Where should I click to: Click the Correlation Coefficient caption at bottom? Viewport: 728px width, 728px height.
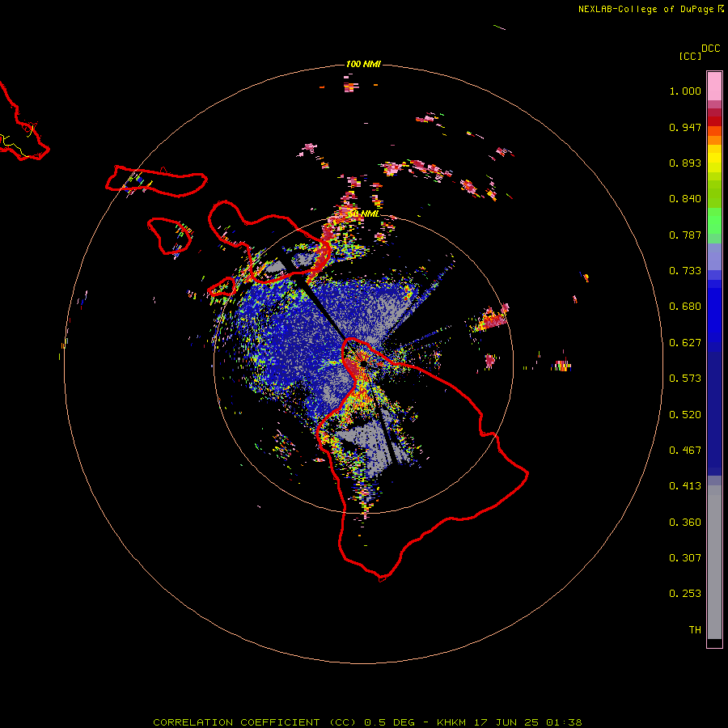(367, 722)
